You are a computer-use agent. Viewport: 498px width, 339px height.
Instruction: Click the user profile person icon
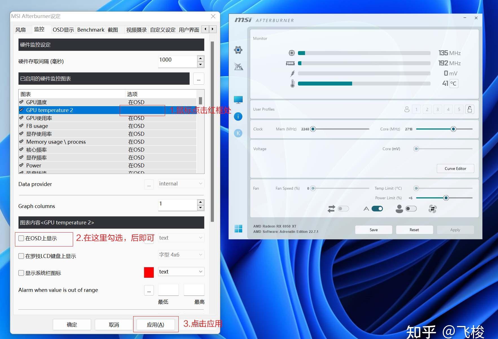point(407,109)
